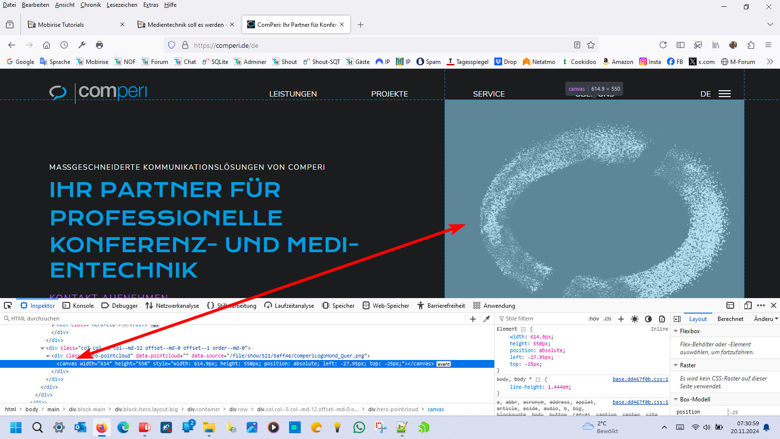Reload the page with refresh icon
This screenshot has width=780, height=439.
663,45
